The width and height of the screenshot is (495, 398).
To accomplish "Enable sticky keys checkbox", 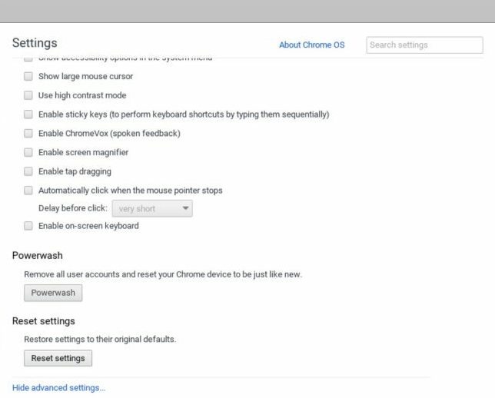I will [x=28, y=114].
